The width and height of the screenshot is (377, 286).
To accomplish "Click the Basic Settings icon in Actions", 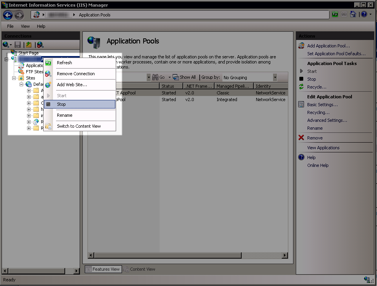I will [301, 105].
